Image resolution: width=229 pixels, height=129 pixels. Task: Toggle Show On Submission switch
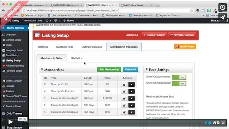pyautogui.click(x=179, y=77)
